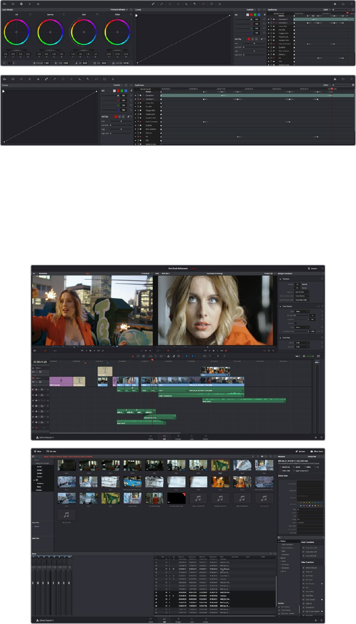Reset the Offset color wheel
This screenshot has width=356, height=624.
coord(131,14)
